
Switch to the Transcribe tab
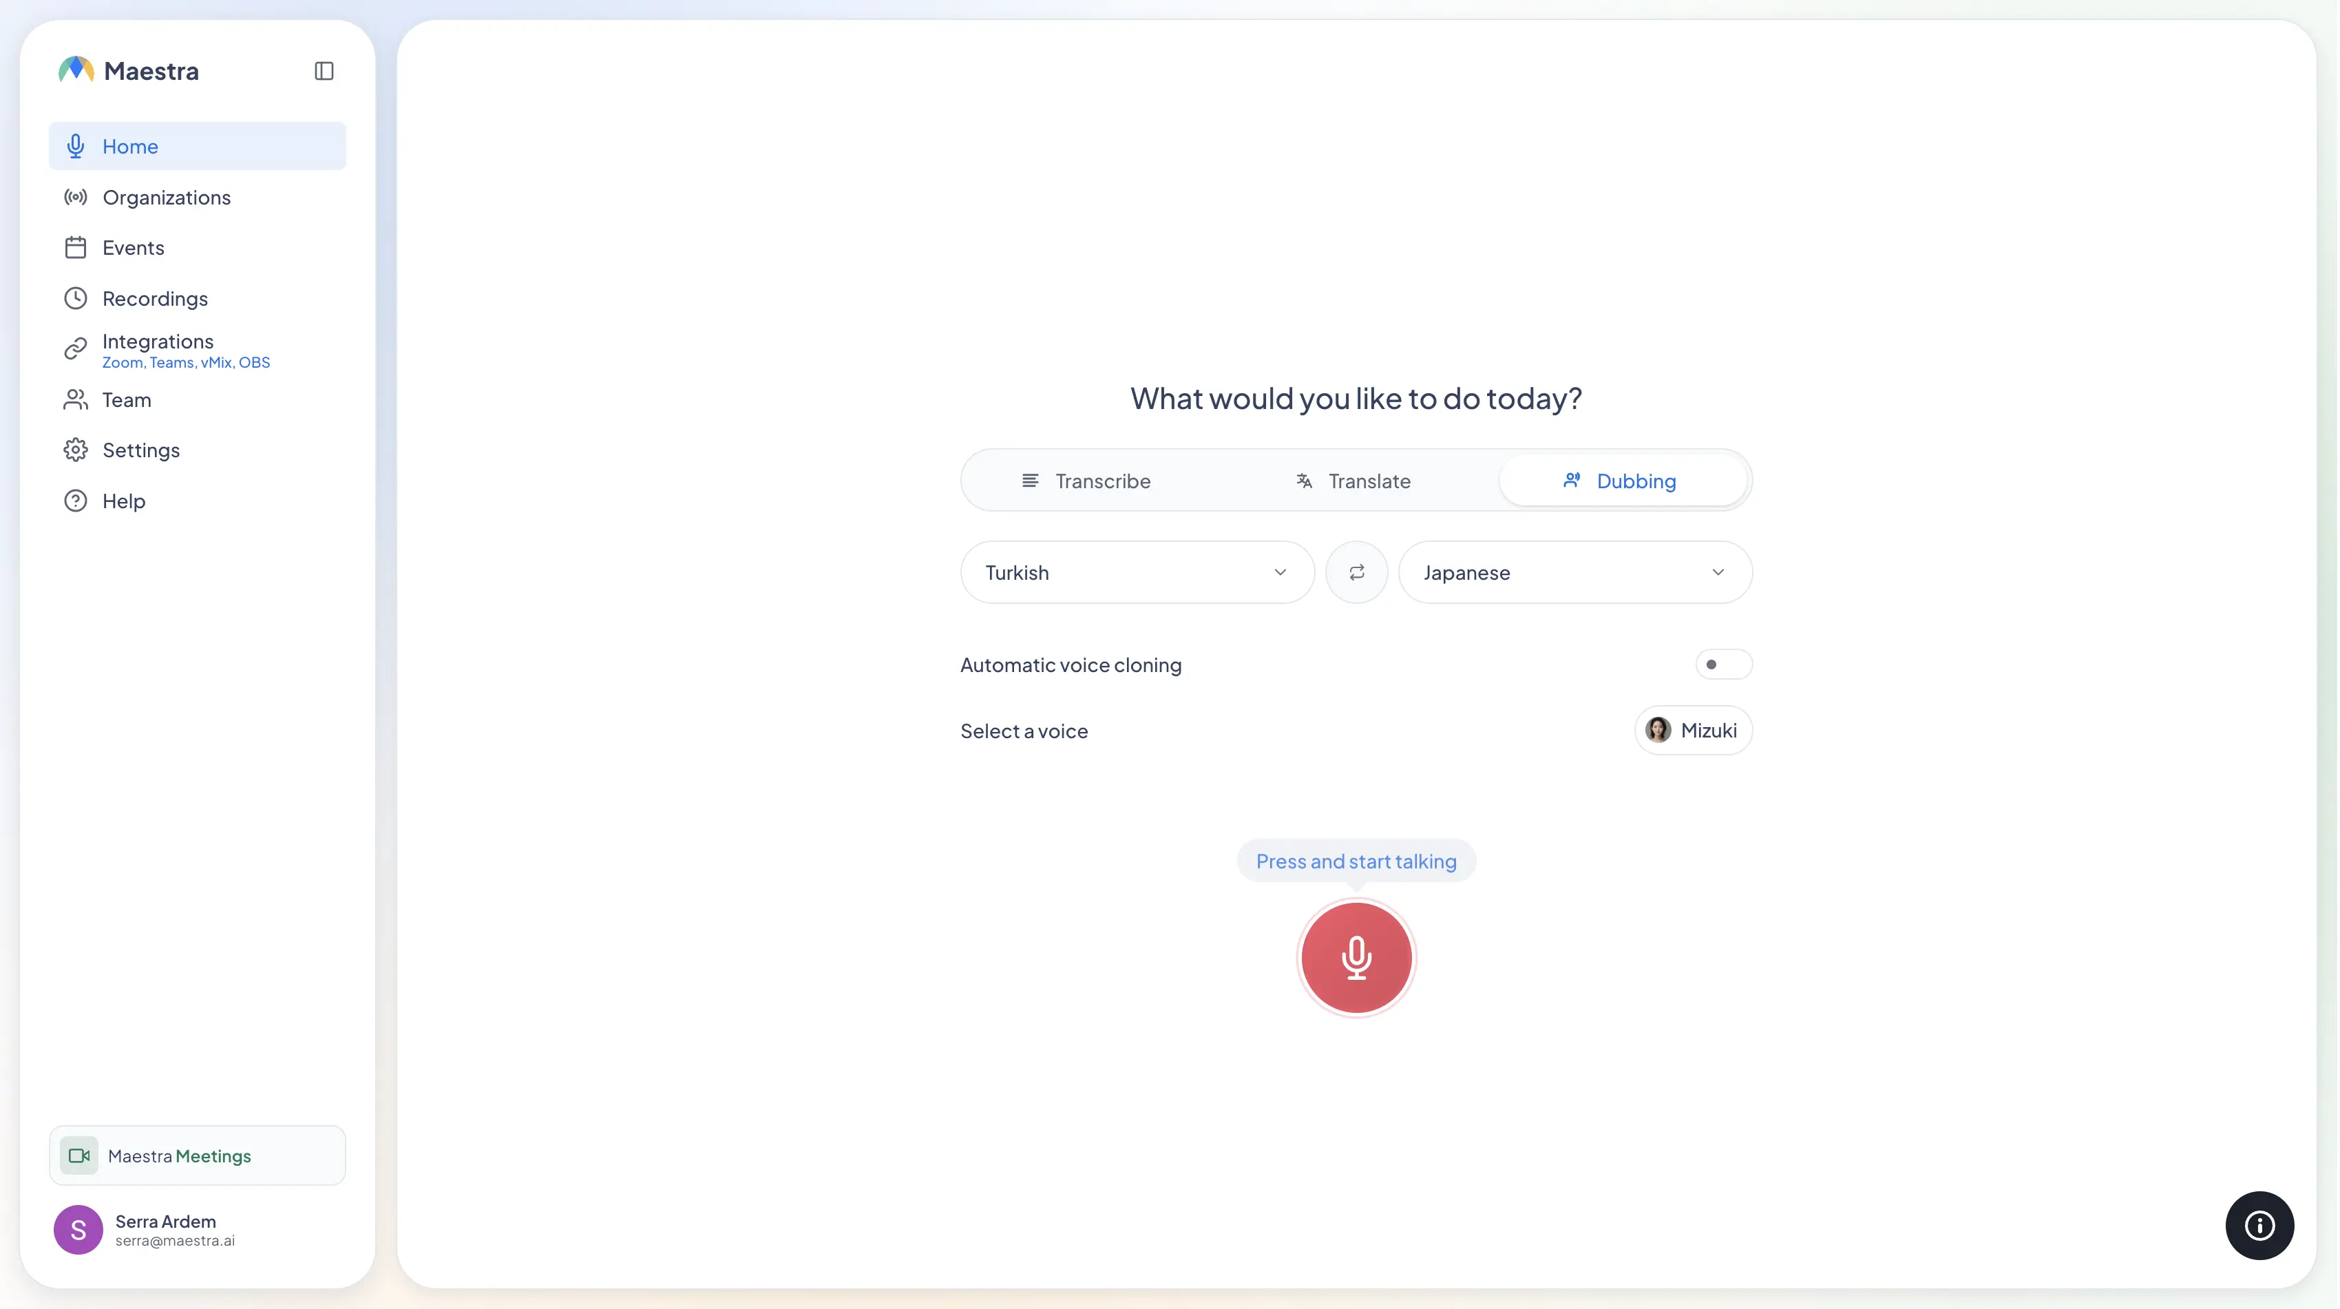[1086, 481]
